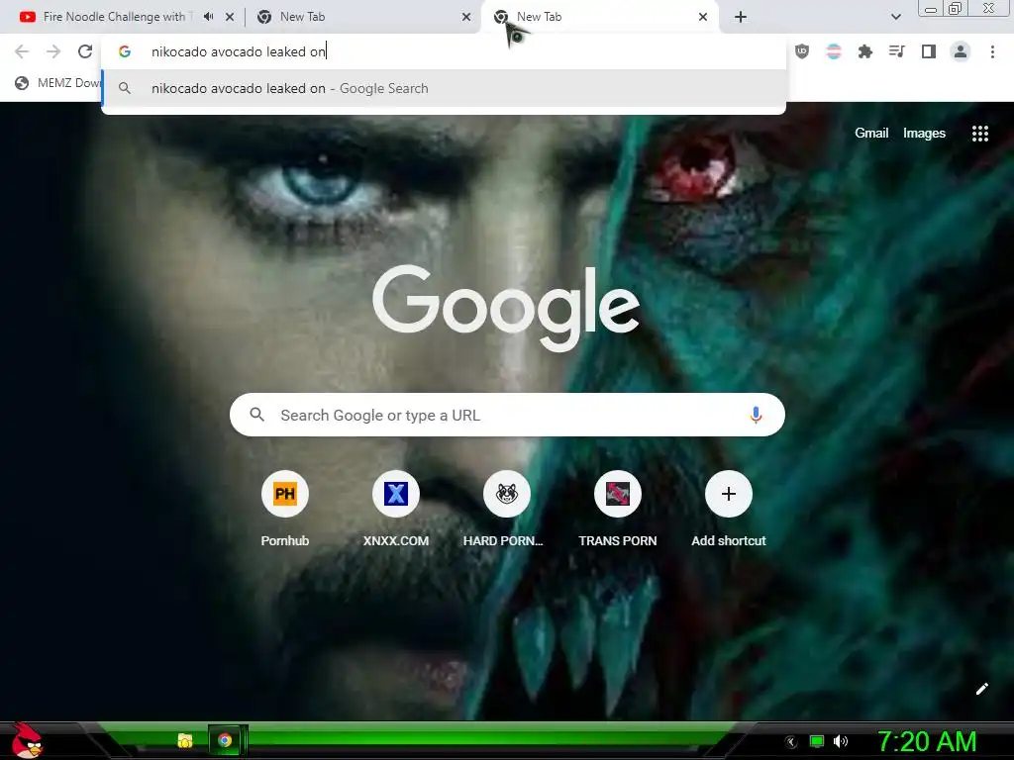Viewport: 1014px width, 760px height.
Task: Open the XNXX.COM shortcut tile
Action: [396, 510]
